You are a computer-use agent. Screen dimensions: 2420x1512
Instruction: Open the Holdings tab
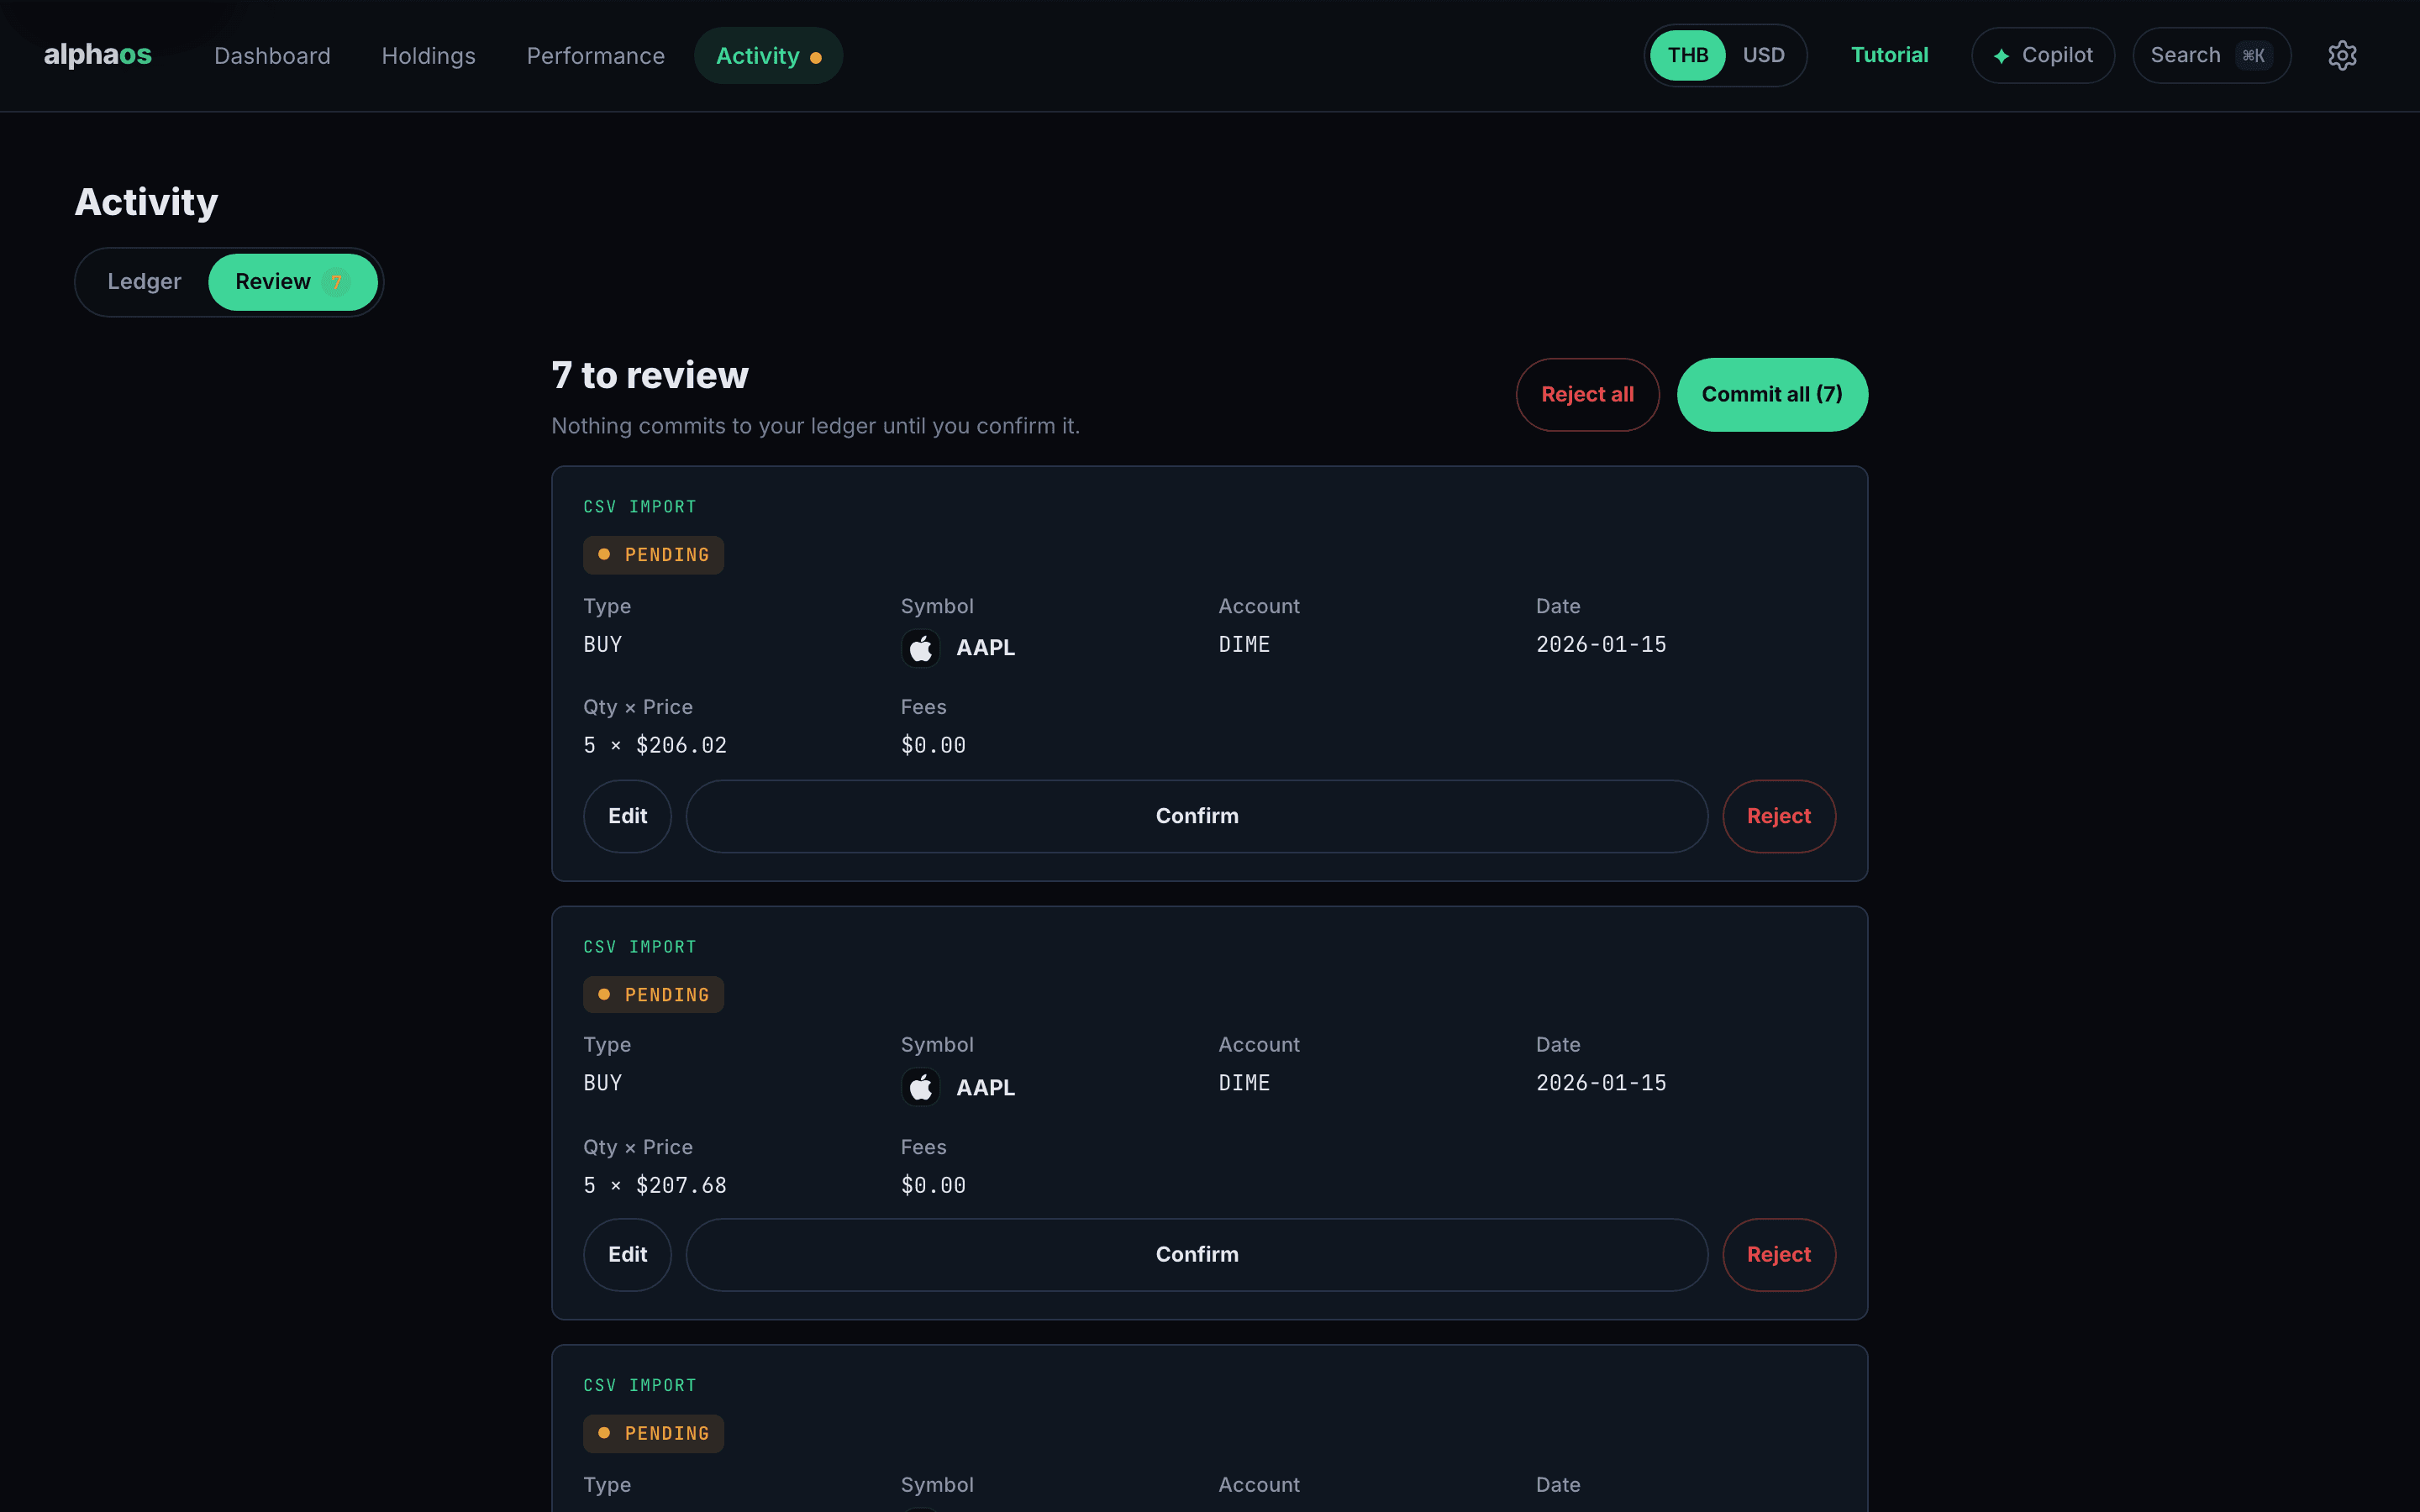tap(428, 56)
